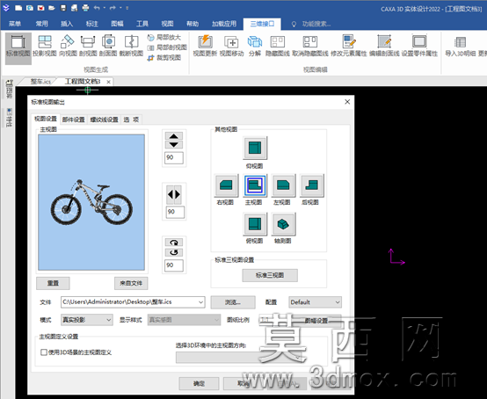Select the 俯视图 view button
487x399 pixels.
(x=255, y=224)
